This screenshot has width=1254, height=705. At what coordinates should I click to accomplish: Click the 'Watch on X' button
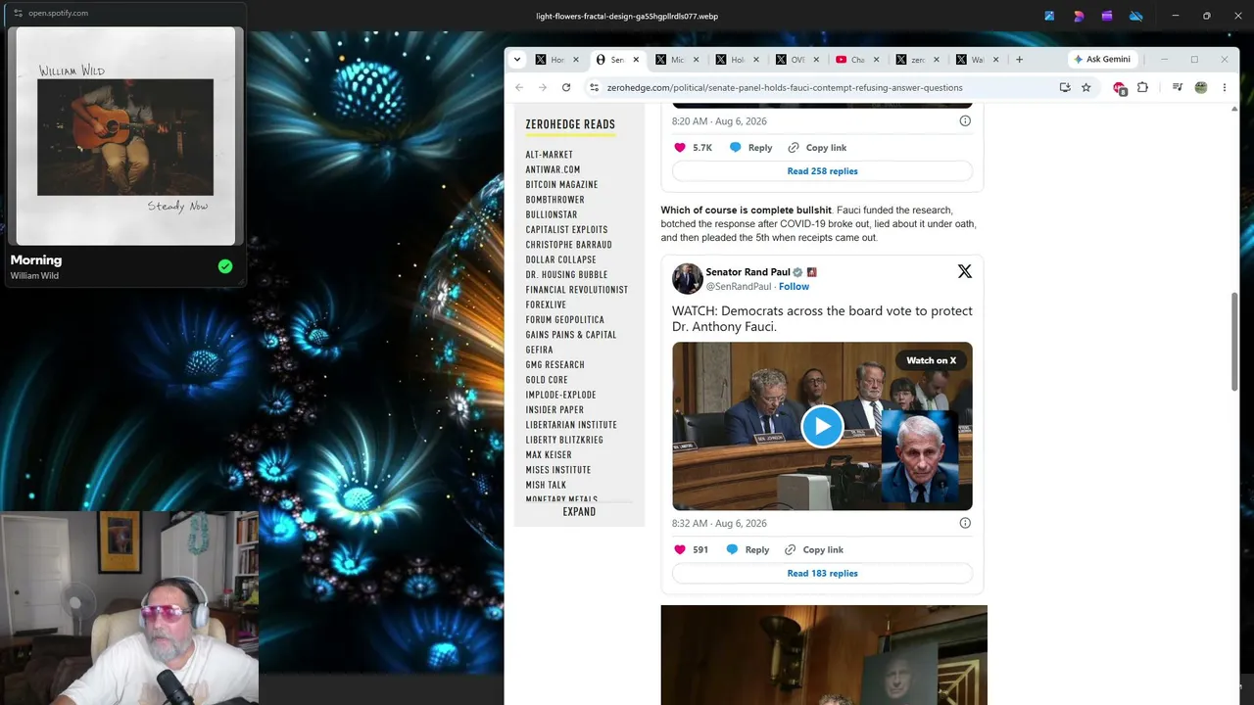tap(931, 360)
